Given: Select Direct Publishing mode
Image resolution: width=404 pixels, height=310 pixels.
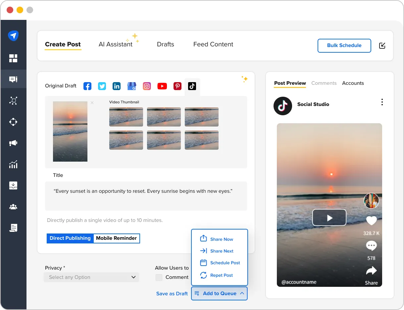Looking at the screenshot, I should [70, 238].
